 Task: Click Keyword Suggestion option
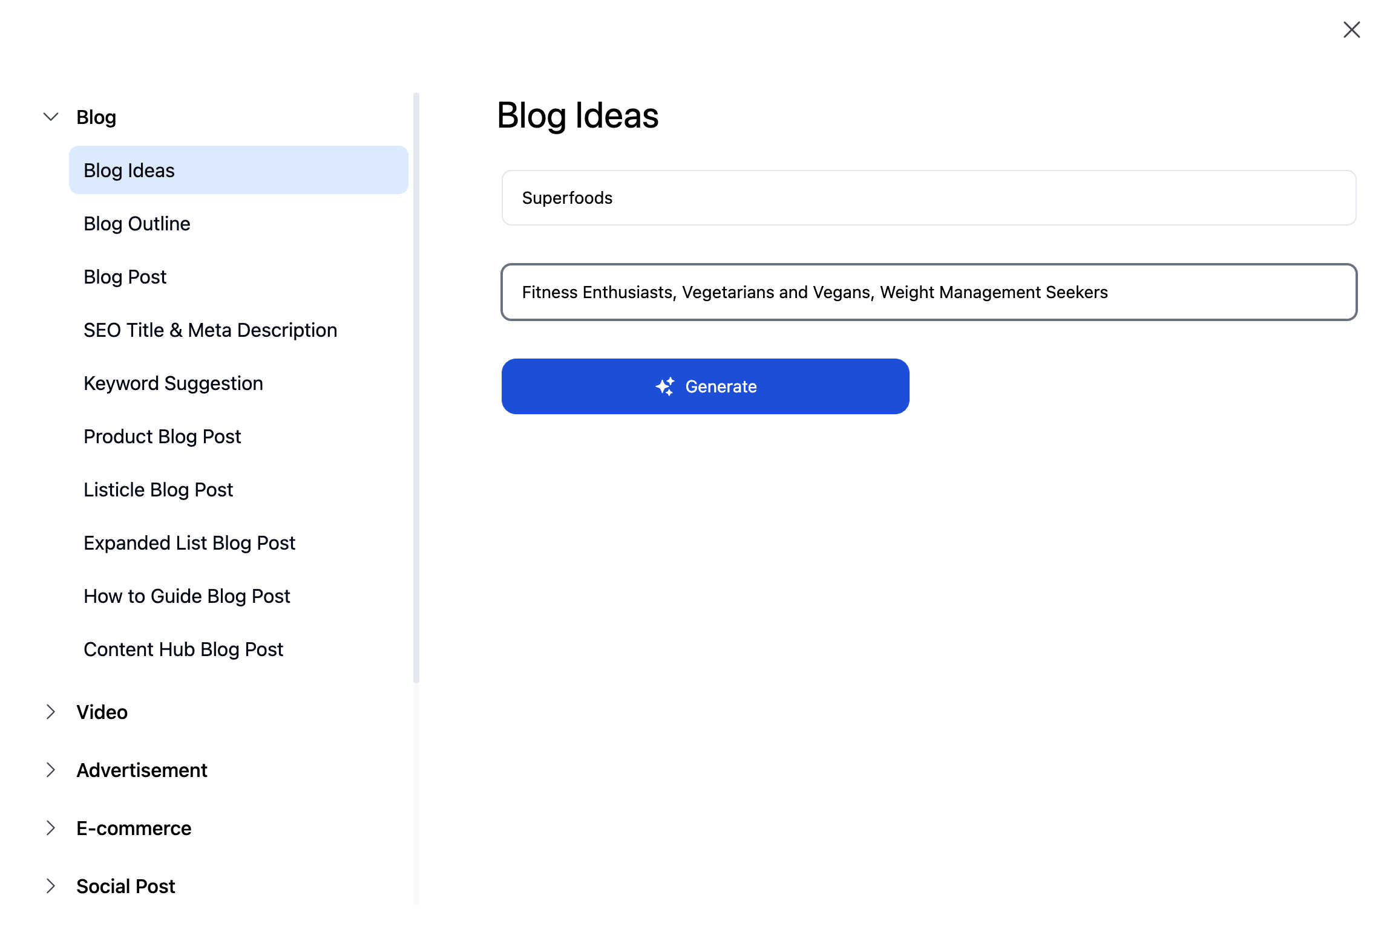[173, 383]
